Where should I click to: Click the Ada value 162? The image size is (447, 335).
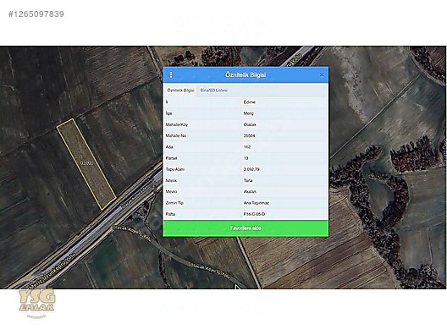[247, 147]
